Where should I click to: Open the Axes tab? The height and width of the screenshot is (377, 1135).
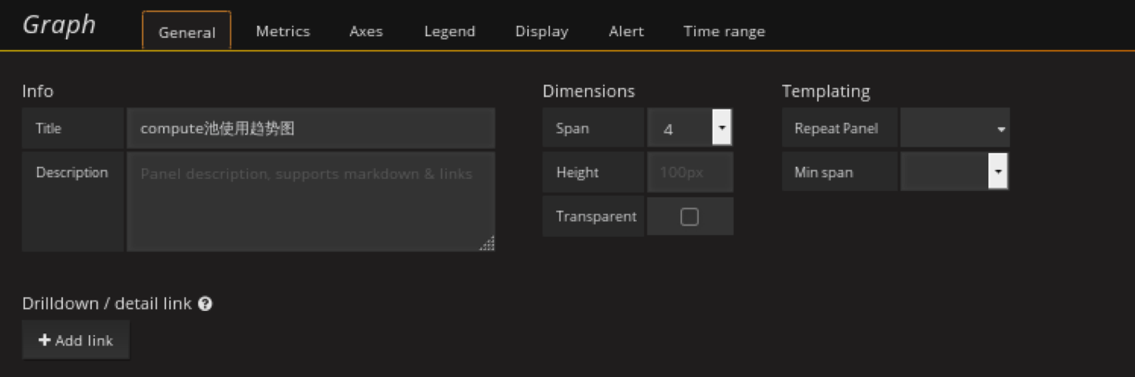tap(366, 31)
